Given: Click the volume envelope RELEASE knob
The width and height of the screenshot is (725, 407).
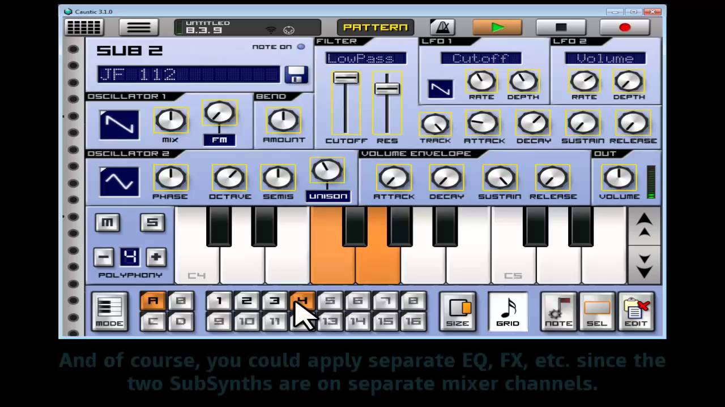Looking at the screenshot, I should click(x=553, y=177).
